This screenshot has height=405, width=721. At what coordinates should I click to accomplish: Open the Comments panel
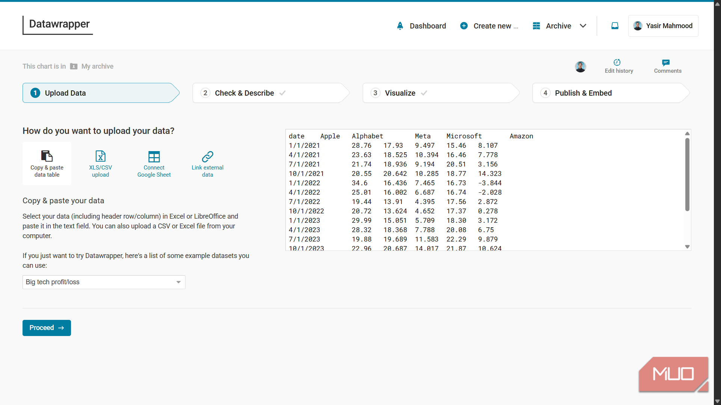[x=667, y=66]
